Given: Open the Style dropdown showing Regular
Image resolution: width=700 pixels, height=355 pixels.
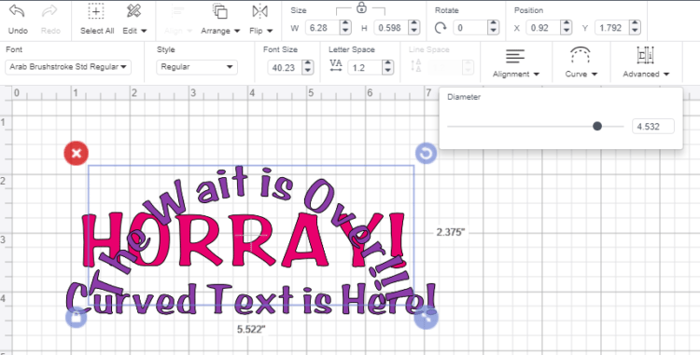Looking at the screenshot, I should pyautogui.click(x=197, y=67).
